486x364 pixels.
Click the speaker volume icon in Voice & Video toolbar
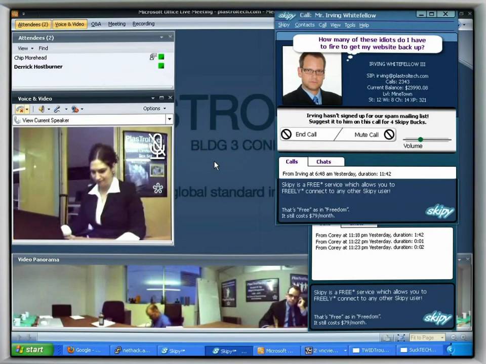click(42, 109)
